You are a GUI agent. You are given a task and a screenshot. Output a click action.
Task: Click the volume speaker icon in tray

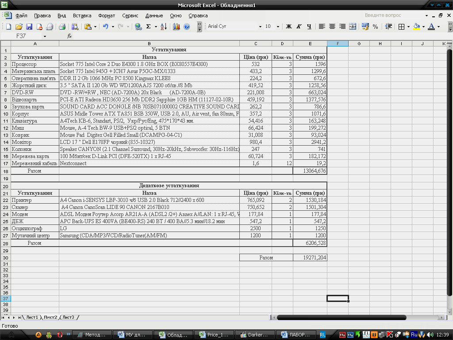pos(430,335)
